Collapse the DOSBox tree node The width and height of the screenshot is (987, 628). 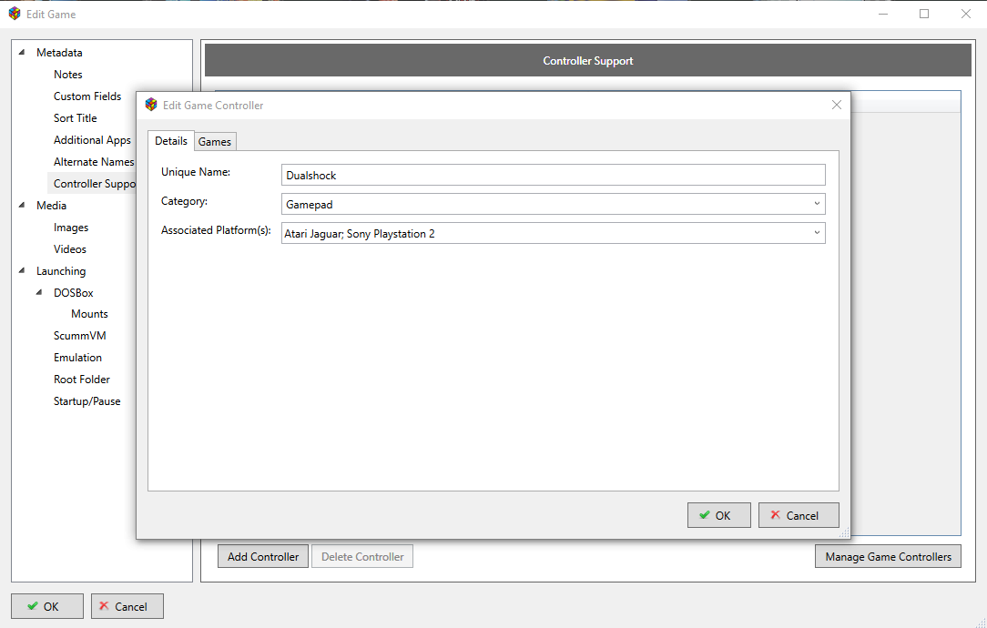(x=39, y=293)
